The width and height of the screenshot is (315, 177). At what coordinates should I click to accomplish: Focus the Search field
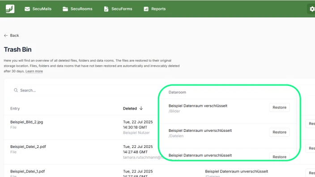(85, 90)
